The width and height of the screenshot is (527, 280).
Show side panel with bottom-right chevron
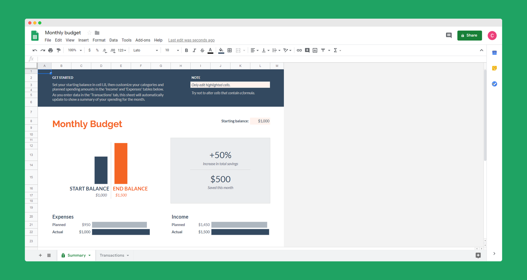tap(494, 253)
